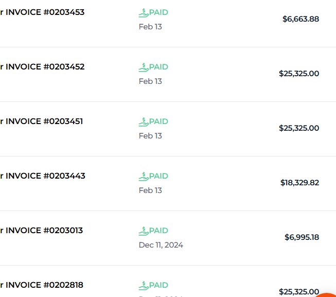Click $25,325.00 amount for invoice #0203451
Screen dimensions: 336x297
pos(299,128)
